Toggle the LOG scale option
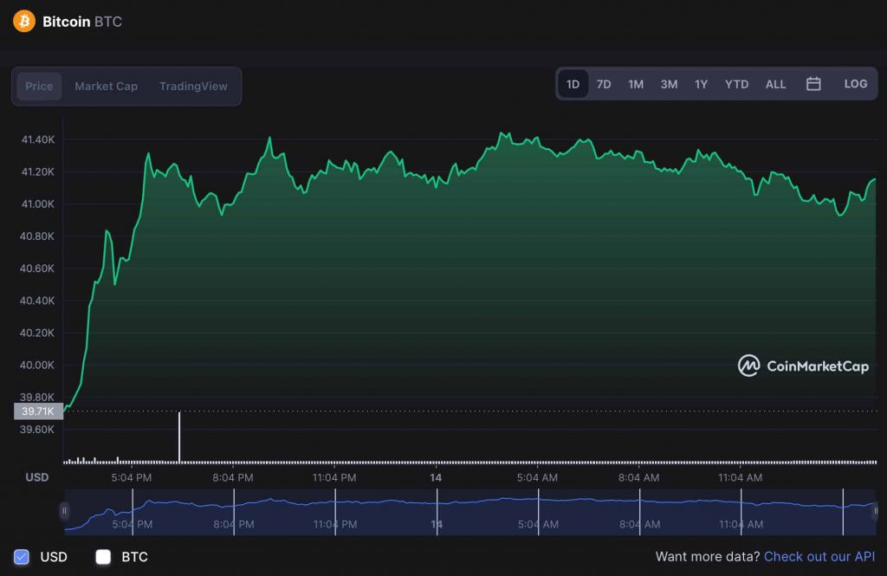Viewport: 887px width, 576px height. point(855,84)
